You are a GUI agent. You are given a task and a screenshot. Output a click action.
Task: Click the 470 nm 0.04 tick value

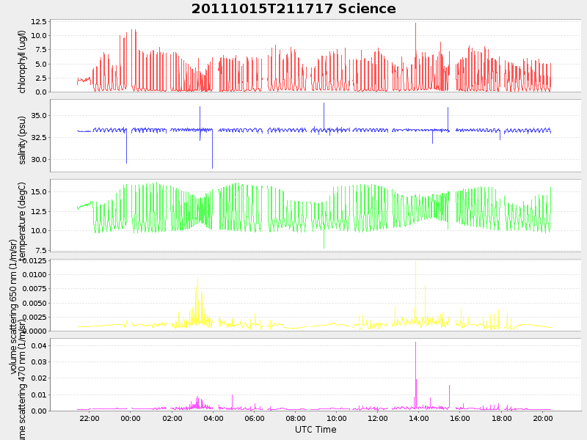tap(40, 345)
